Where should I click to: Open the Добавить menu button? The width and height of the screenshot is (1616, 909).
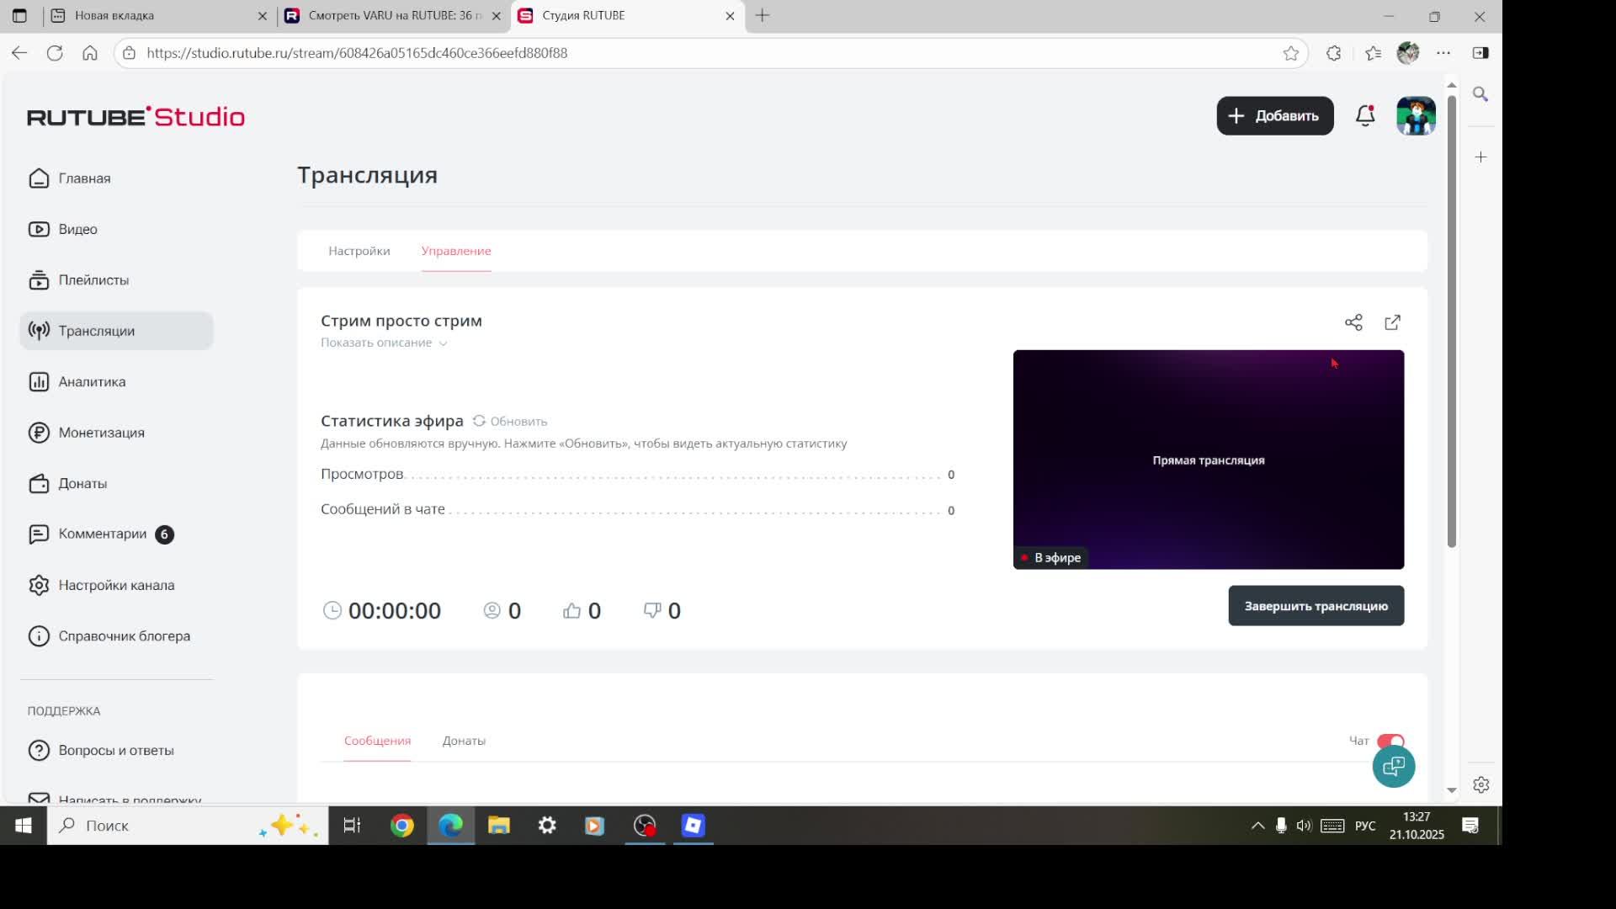click(x=1274, y=116)
